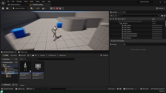Toggle the Outliner pin column header
166x93 pixels.
tap(116, 19)
